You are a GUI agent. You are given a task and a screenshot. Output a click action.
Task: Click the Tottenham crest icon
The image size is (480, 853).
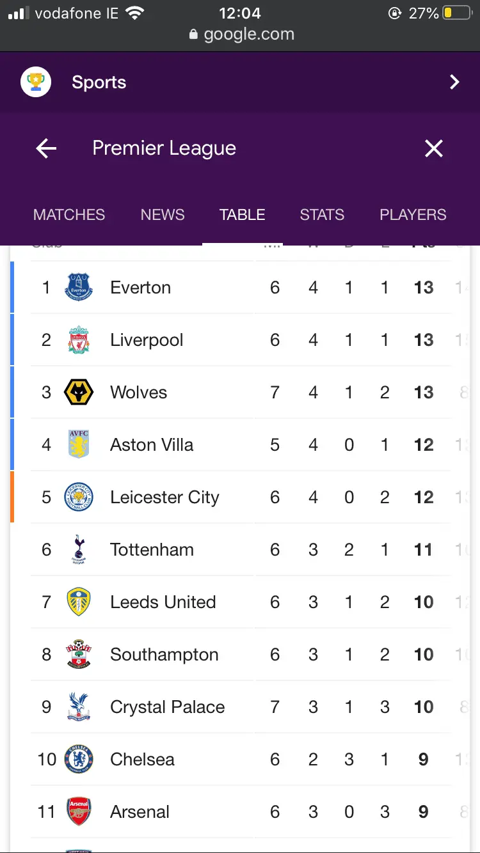click(x=79, y=549)
